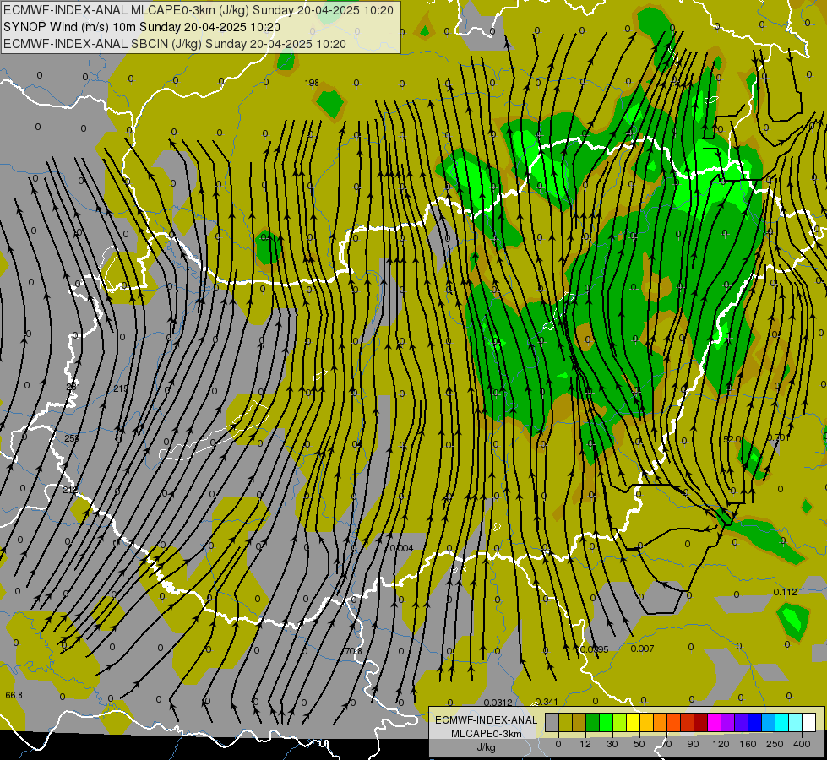Click the map value 0.007

click(x=642, y=649)
